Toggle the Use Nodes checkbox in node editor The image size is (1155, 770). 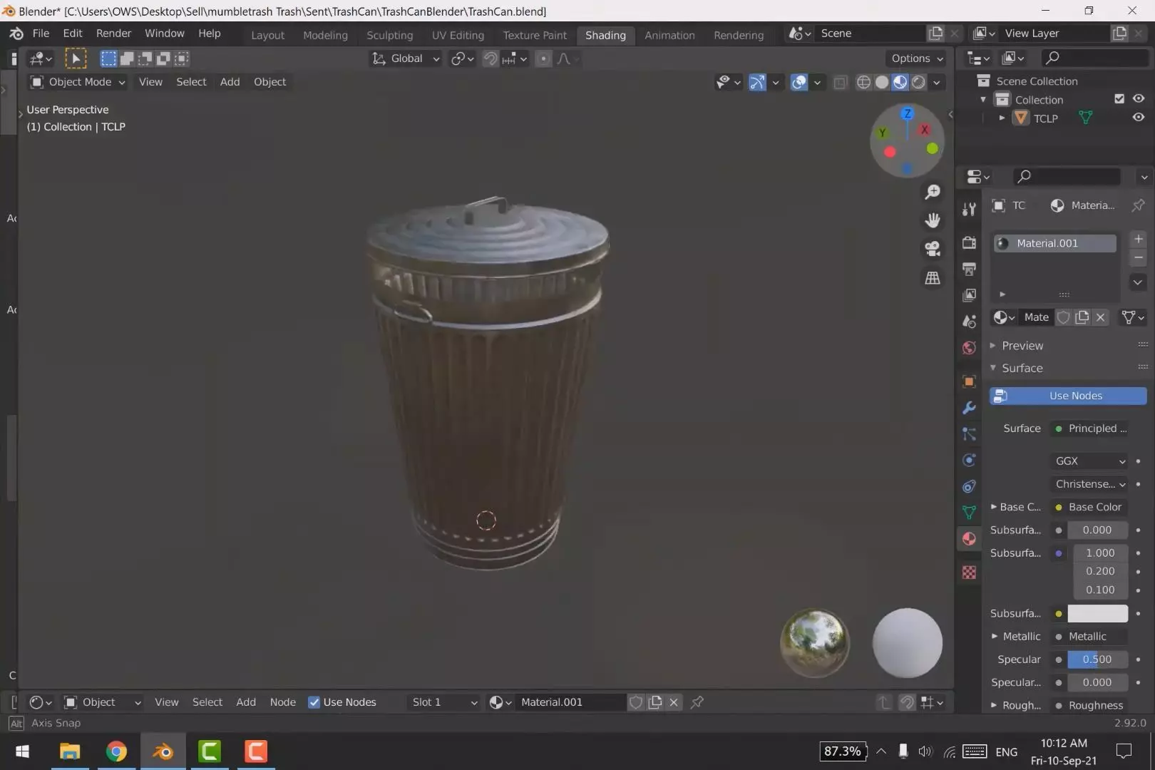[314, 702]
